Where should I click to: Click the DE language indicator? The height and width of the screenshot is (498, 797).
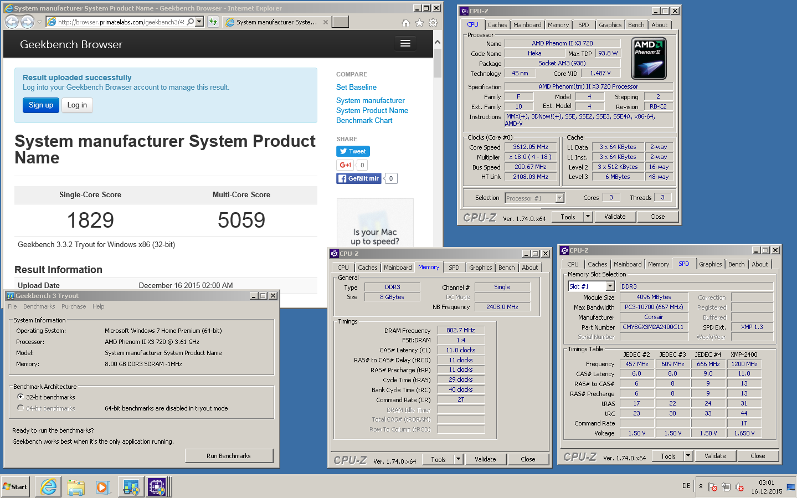tap(686, 486)
